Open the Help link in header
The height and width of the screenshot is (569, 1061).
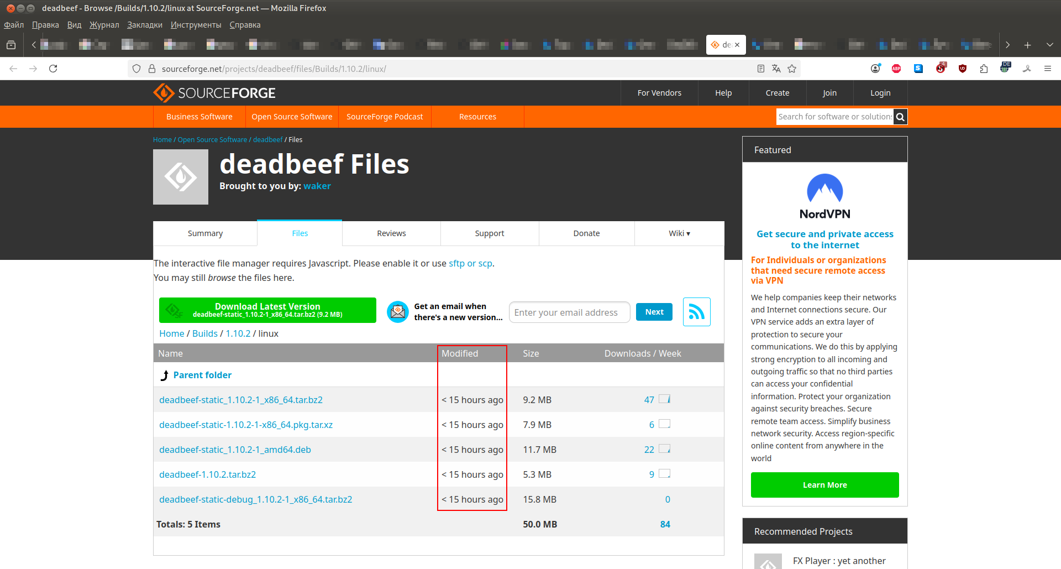tap(723, 93)
